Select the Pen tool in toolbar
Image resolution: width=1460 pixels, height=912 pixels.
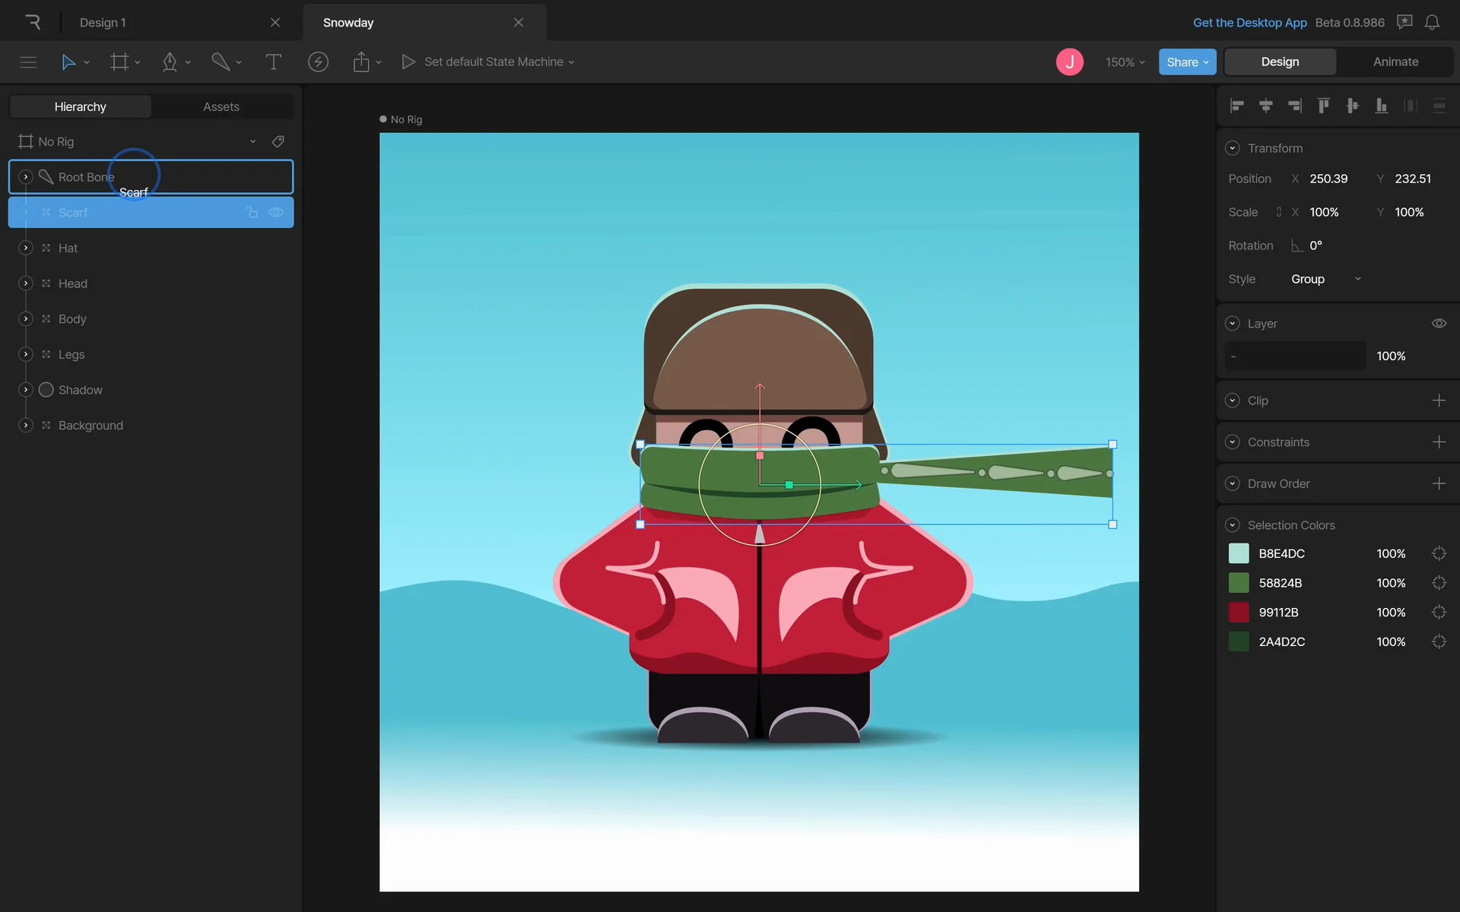pos(170,62)
